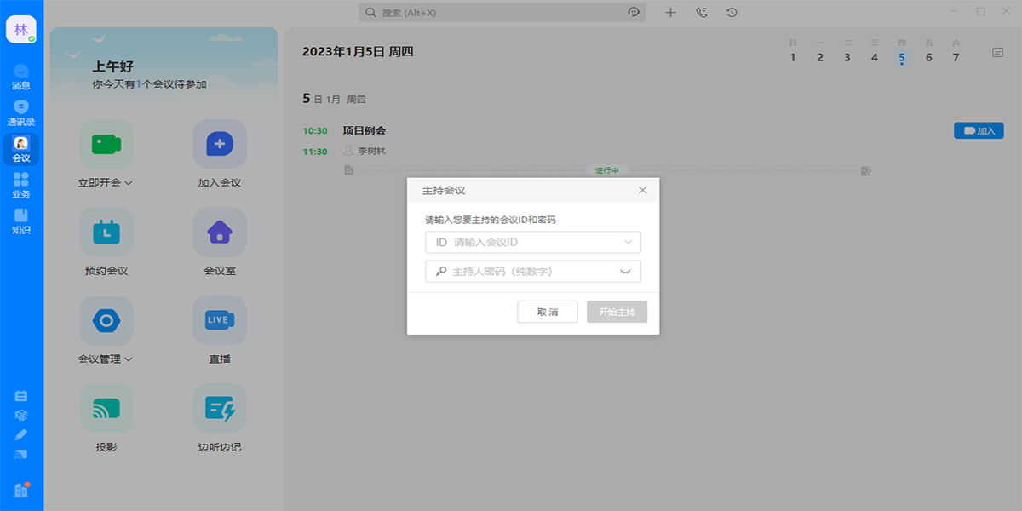Click the plus icon in the top bar
Image resolution: width=1022 pixels, height=511 pixels.
[x=670, y=13]
